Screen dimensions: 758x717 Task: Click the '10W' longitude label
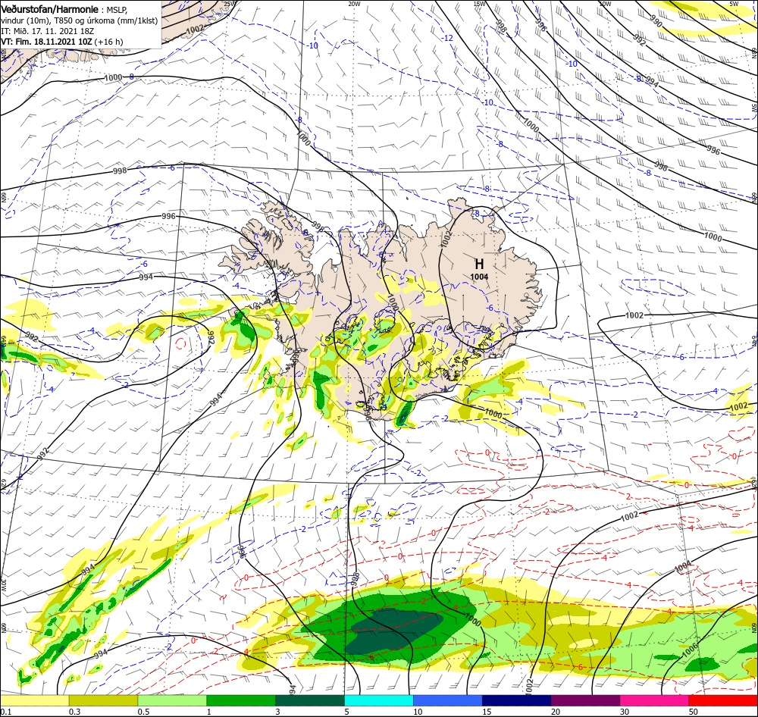(605, 3)
